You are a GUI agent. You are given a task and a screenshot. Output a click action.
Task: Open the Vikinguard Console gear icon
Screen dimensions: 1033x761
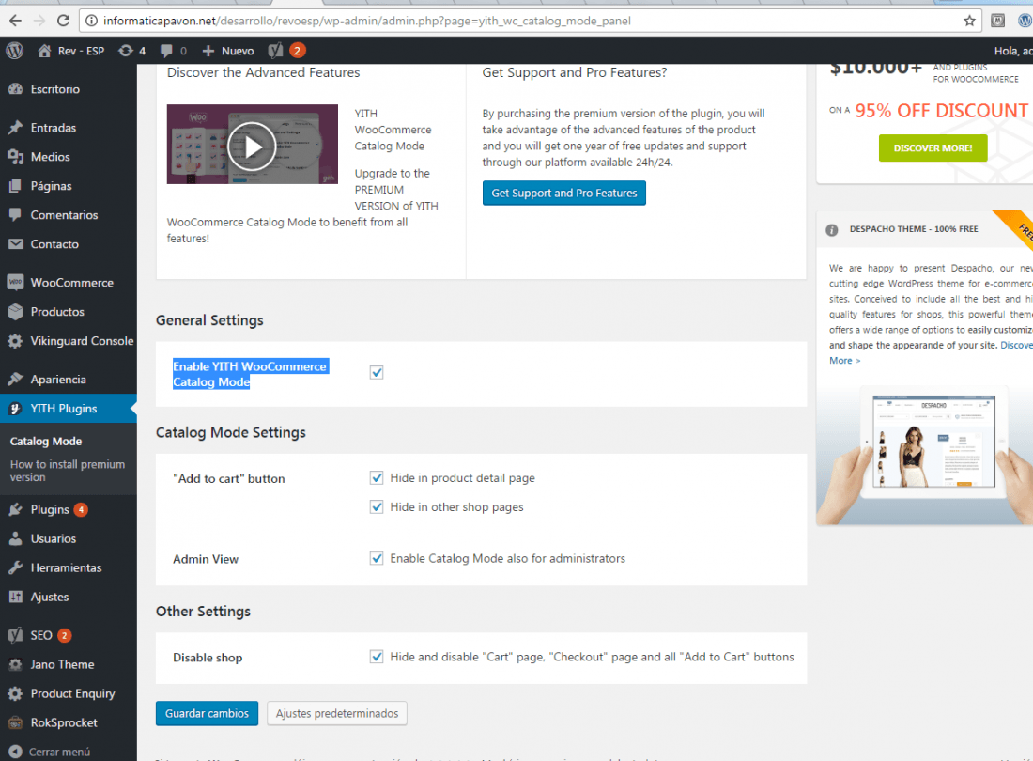[16, 341]
